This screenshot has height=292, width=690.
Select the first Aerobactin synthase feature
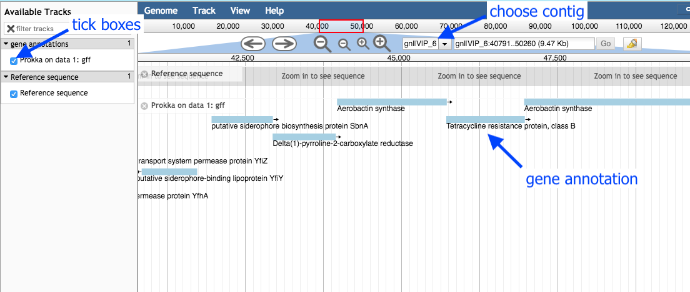(392, 102)
